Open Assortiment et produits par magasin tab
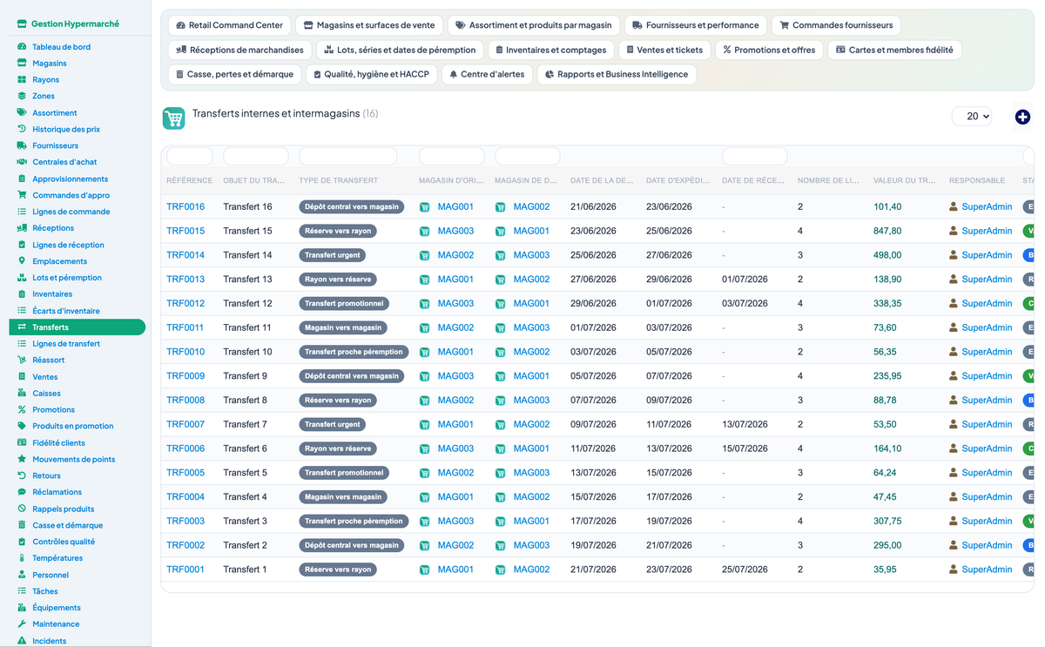This screenshot has width=1045, height=647. pos(533,25)
